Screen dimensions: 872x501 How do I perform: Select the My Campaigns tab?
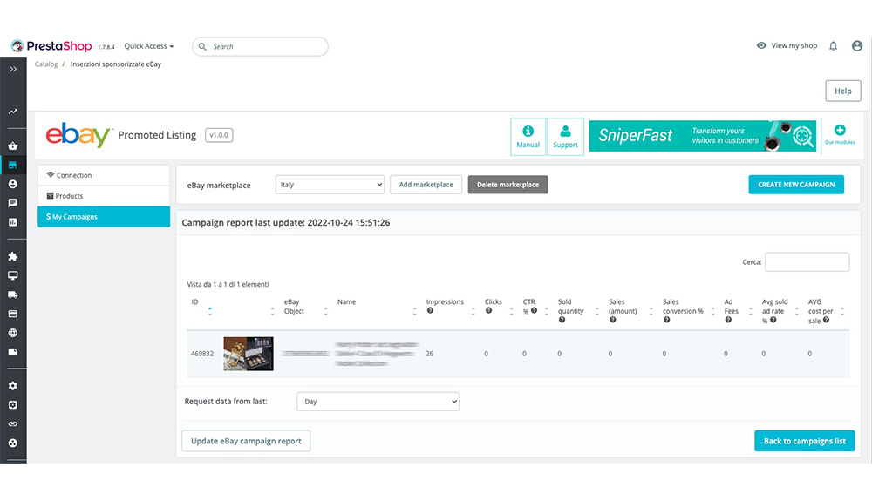point(104,217)
